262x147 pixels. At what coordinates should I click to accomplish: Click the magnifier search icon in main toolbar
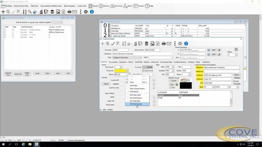(30, 12)
